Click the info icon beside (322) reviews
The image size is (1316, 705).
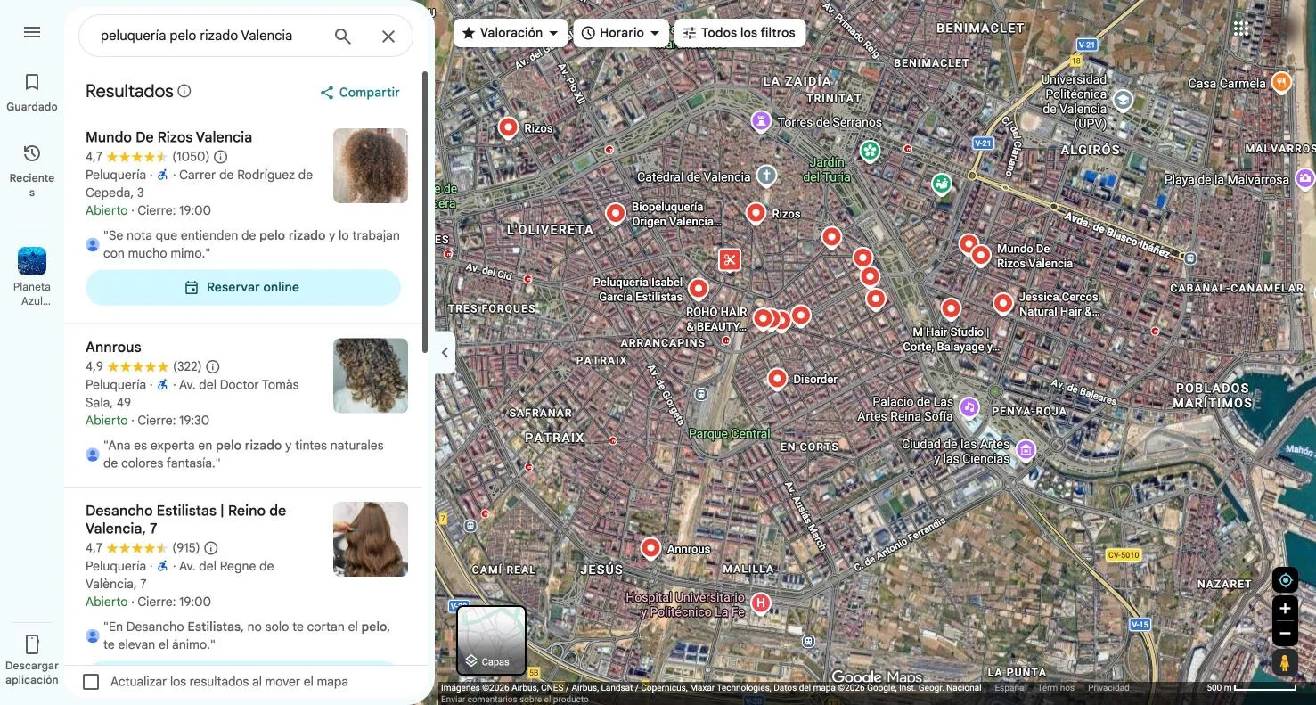pyautogui.click(x=213, y=366)
